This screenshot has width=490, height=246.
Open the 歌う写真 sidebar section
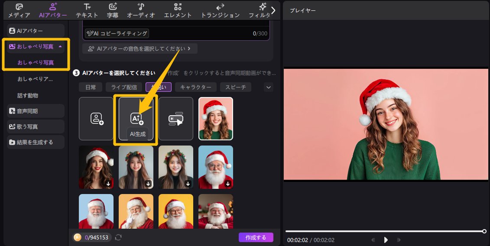(36, 126)
